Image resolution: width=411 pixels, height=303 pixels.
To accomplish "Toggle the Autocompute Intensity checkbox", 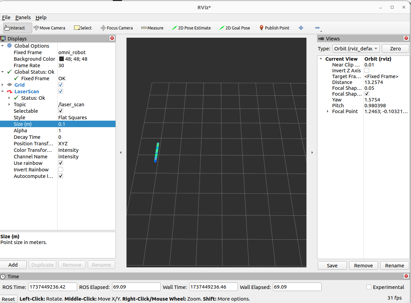I will (61, 176).
